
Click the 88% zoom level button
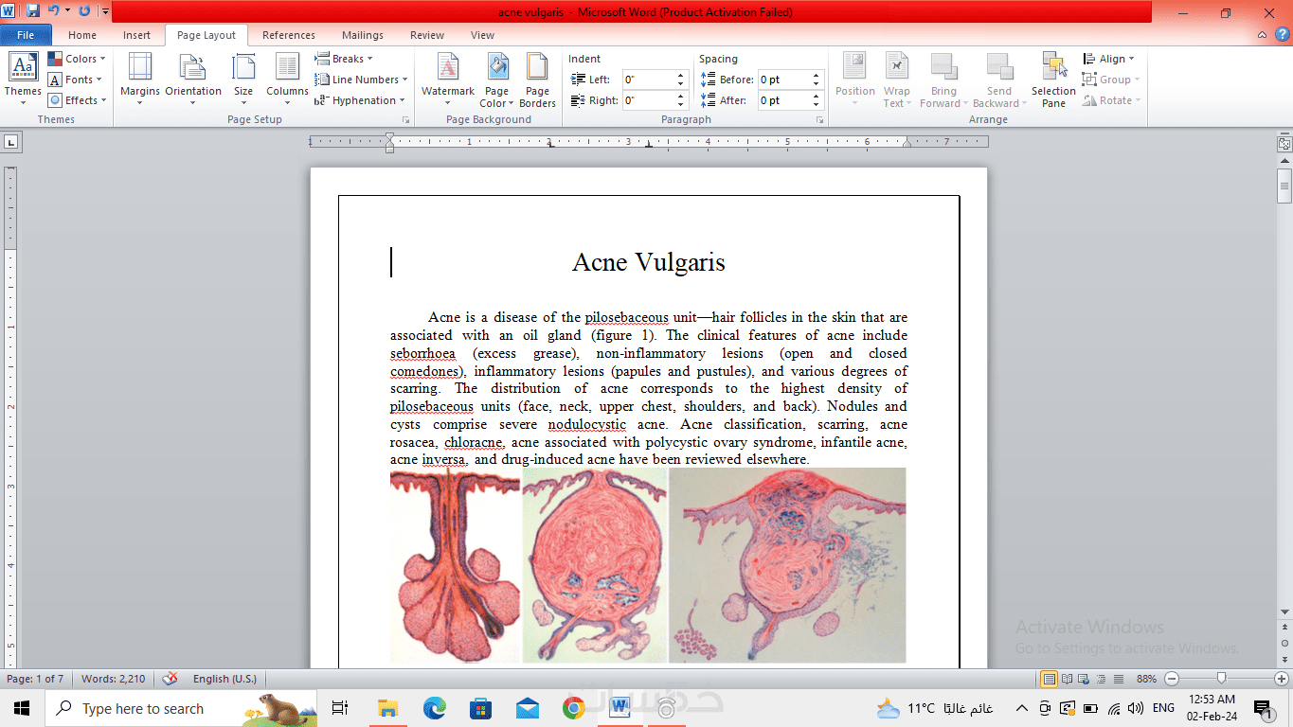tap(1147, 679)
